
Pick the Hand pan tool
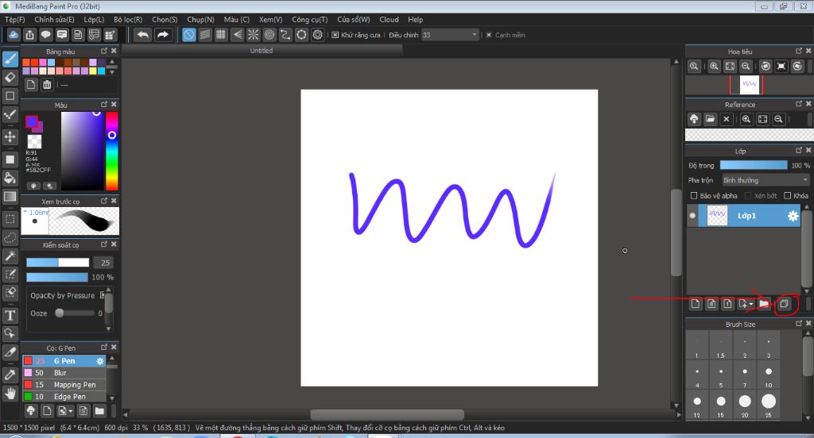[10, 393]
